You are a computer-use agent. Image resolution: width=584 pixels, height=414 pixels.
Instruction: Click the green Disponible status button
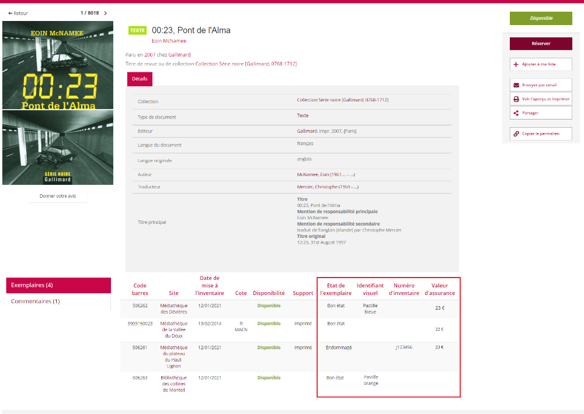click(x=541, y=18)
